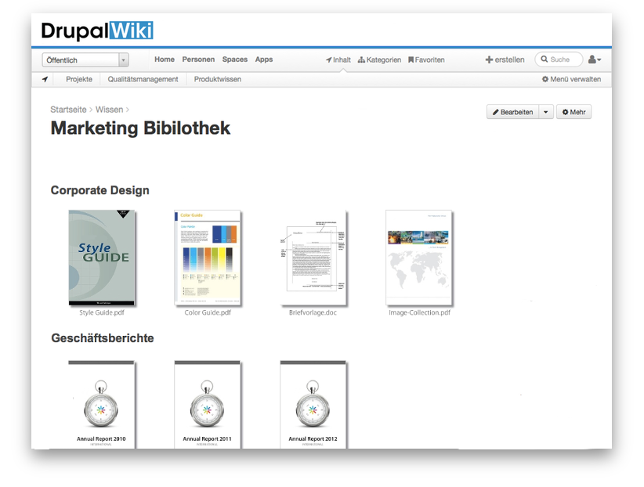644x487 pixels.
Task: Click into the Suche search field
Action: [x=563, y=60]
